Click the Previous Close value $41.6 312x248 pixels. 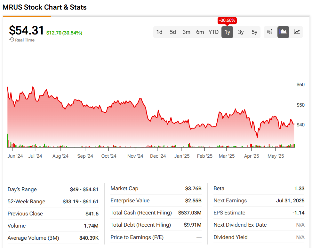(92, 214)
